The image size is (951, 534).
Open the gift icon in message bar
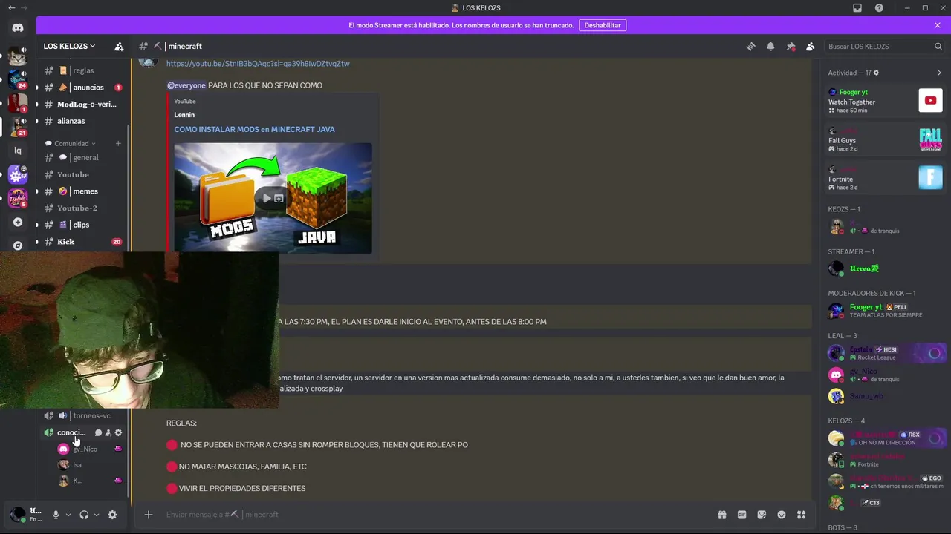721,514
